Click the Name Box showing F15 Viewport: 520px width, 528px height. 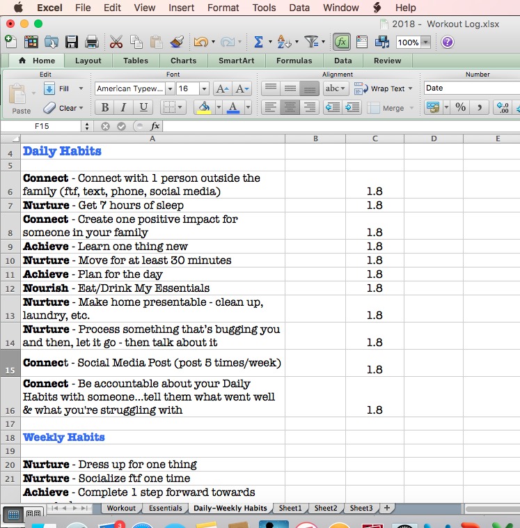coord(41,126)
